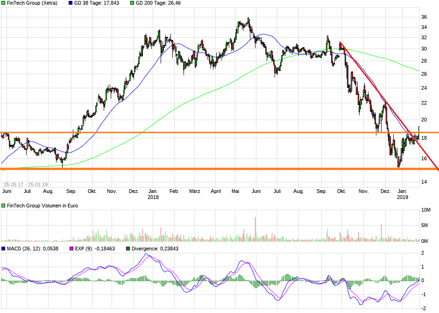Screen dimensions: 439x313
Task: Click the price axis value 18
Action: coord(424,138)
